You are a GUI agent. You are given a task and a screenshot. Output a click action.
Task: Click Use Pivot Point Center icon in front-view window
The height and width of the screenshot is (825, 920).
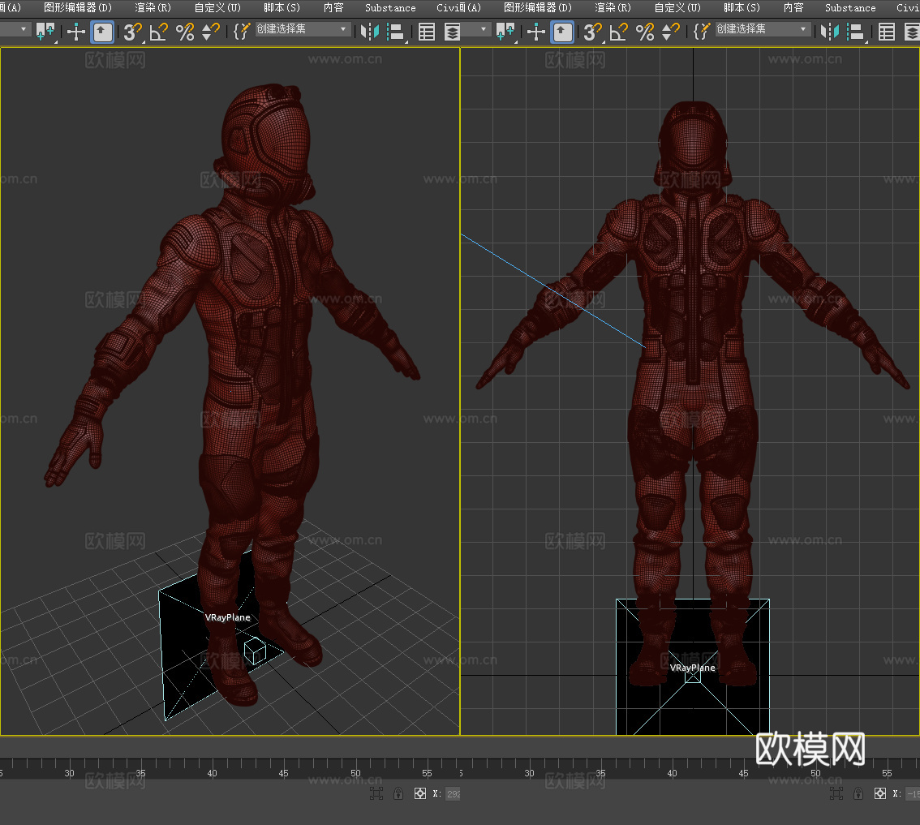tap(505, 31)
